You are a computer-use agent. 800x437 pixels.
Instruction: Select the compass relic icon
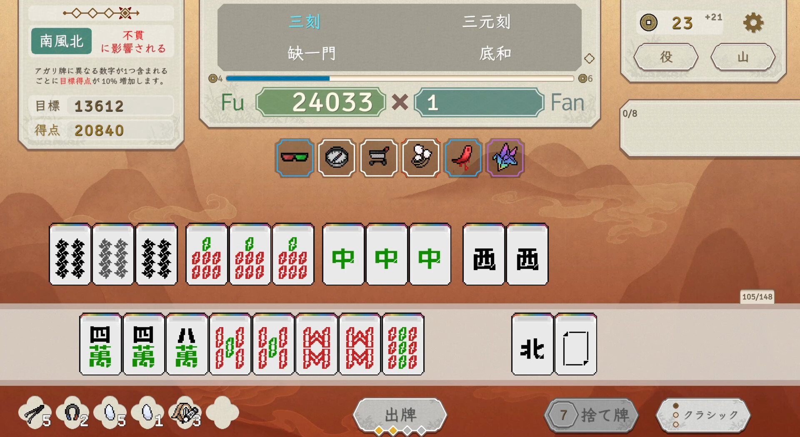(337, 158)
